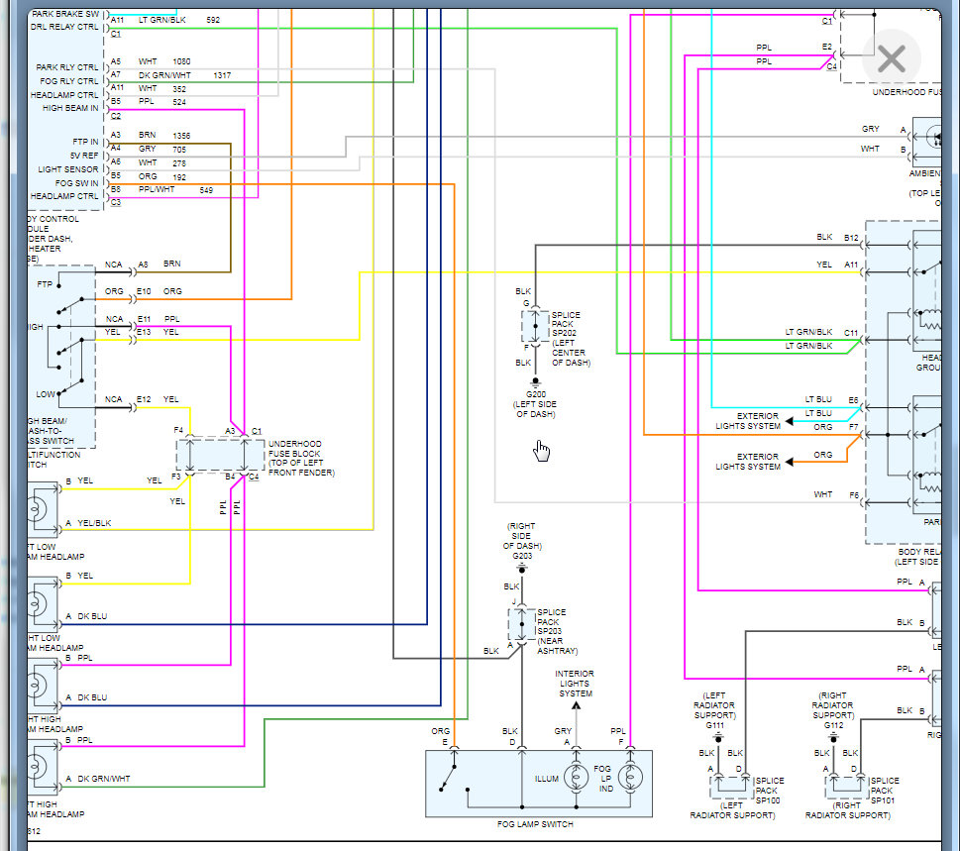Click the E10 connector pin label
Screen dimensions: 960x851
tap(144, 291)
